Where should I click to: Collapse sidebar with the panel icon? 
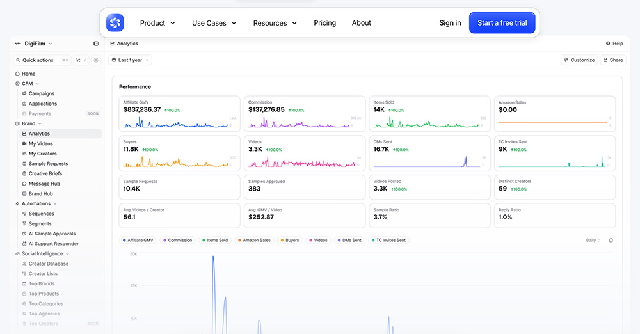(x=96, y=44)
